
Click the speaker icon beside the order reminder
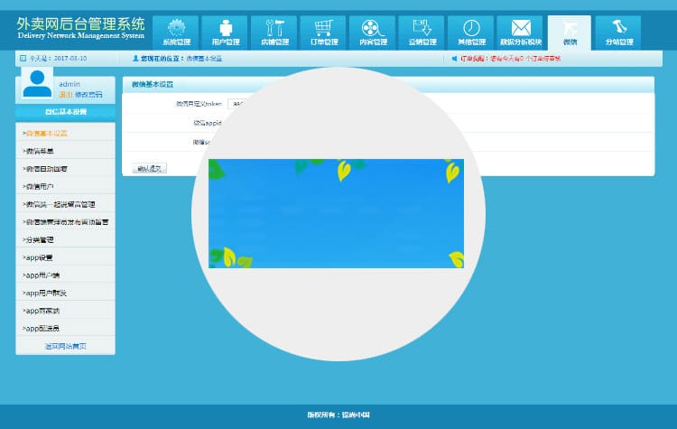(x=454, y=59)
